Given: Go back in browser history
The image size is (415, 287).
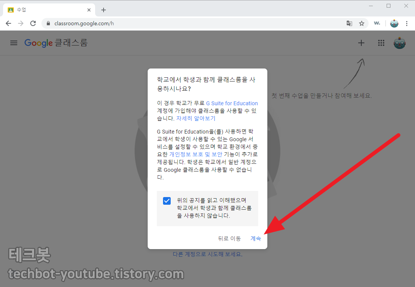Looking at the screenshot, I should coord(8,23).
